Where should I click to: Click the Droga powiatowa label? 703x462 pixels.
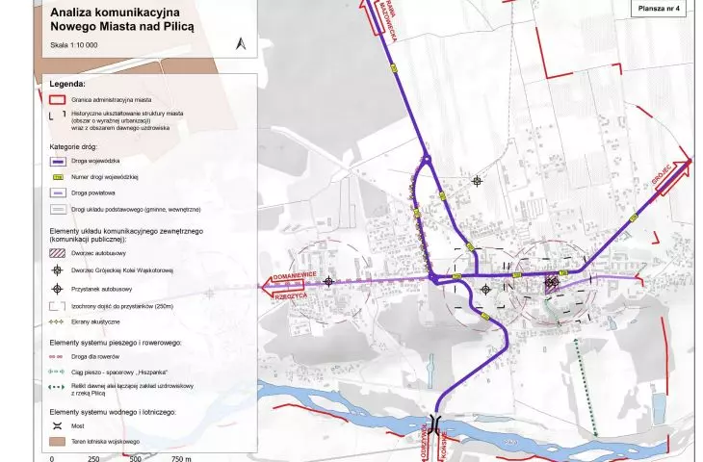click(92, 193)
